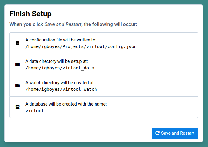Click 'When you click' at subtitle start
The image size is (208, 147).
pyautogui.click(x=26, y=24)
